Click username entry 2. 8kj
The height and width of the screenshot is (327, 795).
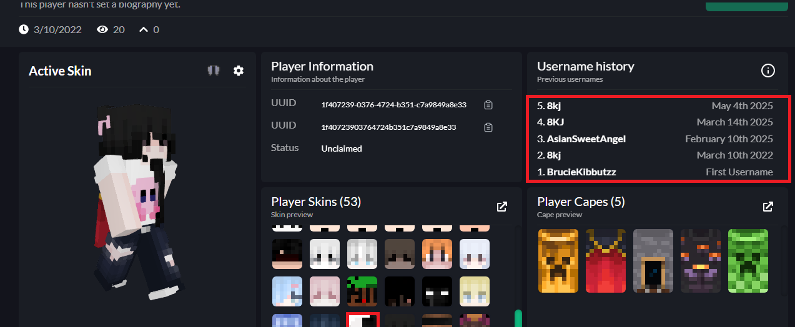click(x=549, y=155)
